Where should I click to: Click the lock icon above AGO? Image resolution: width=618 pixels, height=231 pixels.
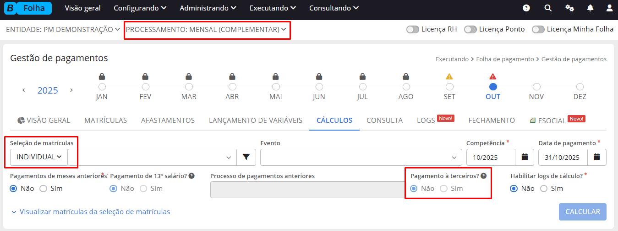[406, 76]
